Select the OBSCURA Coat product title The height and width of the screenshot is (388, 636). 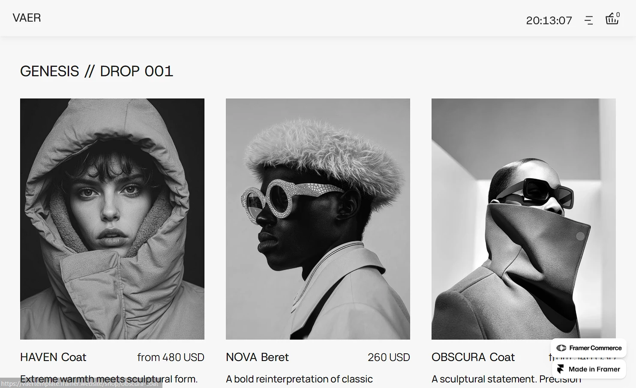click(473, 357)
